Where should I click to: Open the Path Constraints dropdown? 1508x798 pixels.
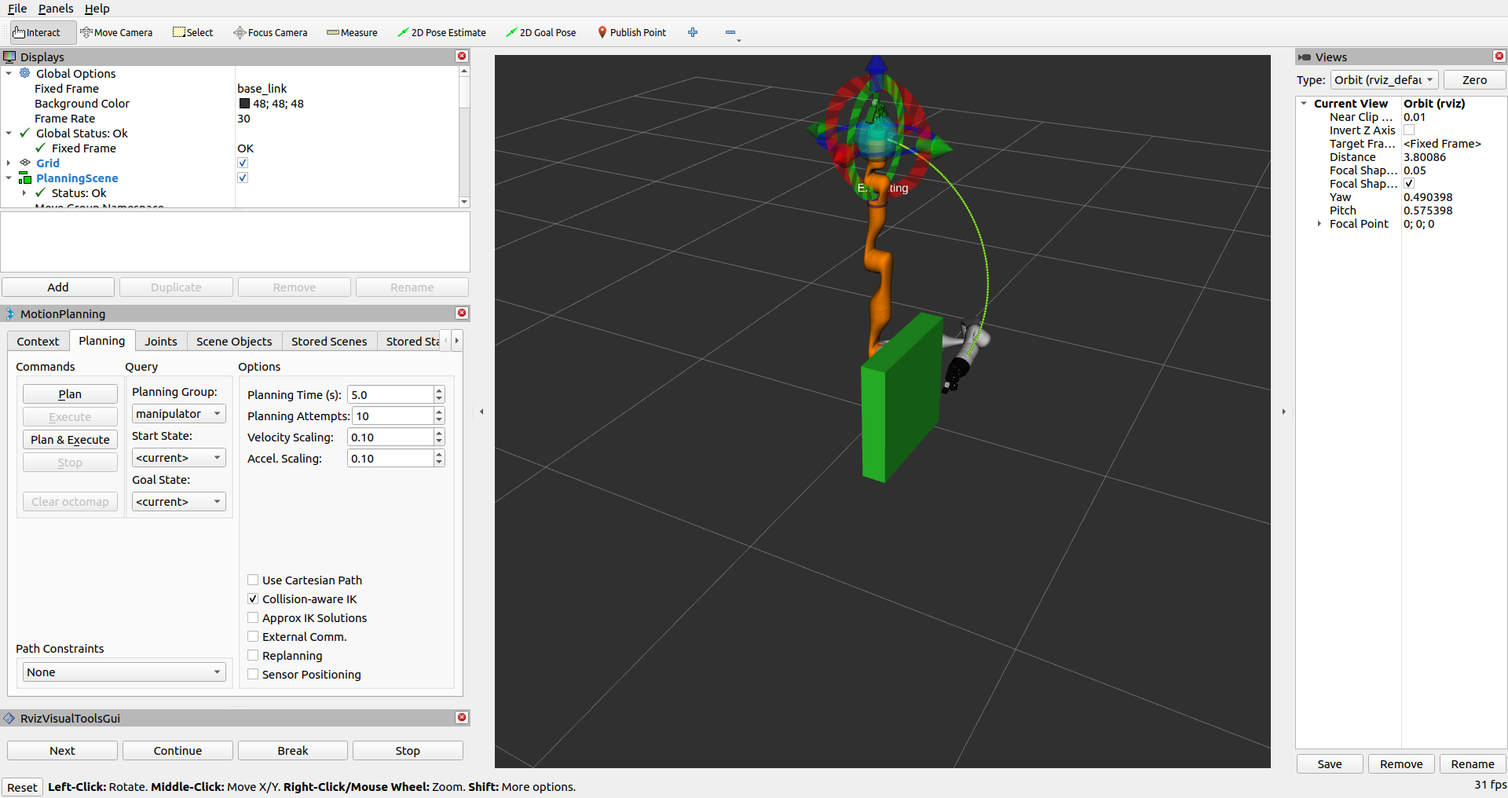pyautogui.click(x=124, y=672)
